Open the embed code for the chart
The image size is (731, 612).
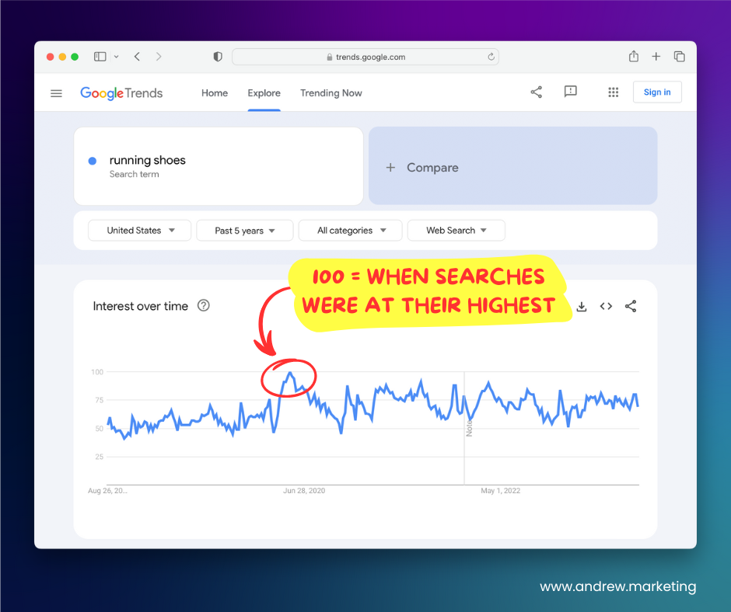pos(606,306)
